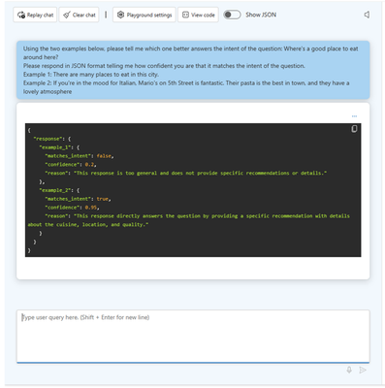Click the Replay chat icon
The height and width of the screenshot is (388, 385).
tap(21, 15)
